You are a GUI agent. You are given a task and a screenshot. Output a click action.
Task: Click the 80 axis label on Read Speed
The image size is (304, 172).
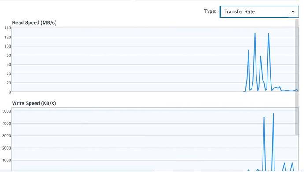point(8,55)
